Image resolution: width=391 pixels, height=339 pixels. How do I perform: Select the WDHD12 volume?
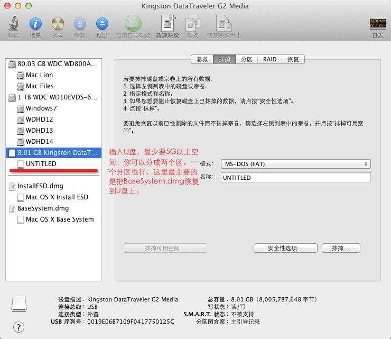tap(53, 120)
